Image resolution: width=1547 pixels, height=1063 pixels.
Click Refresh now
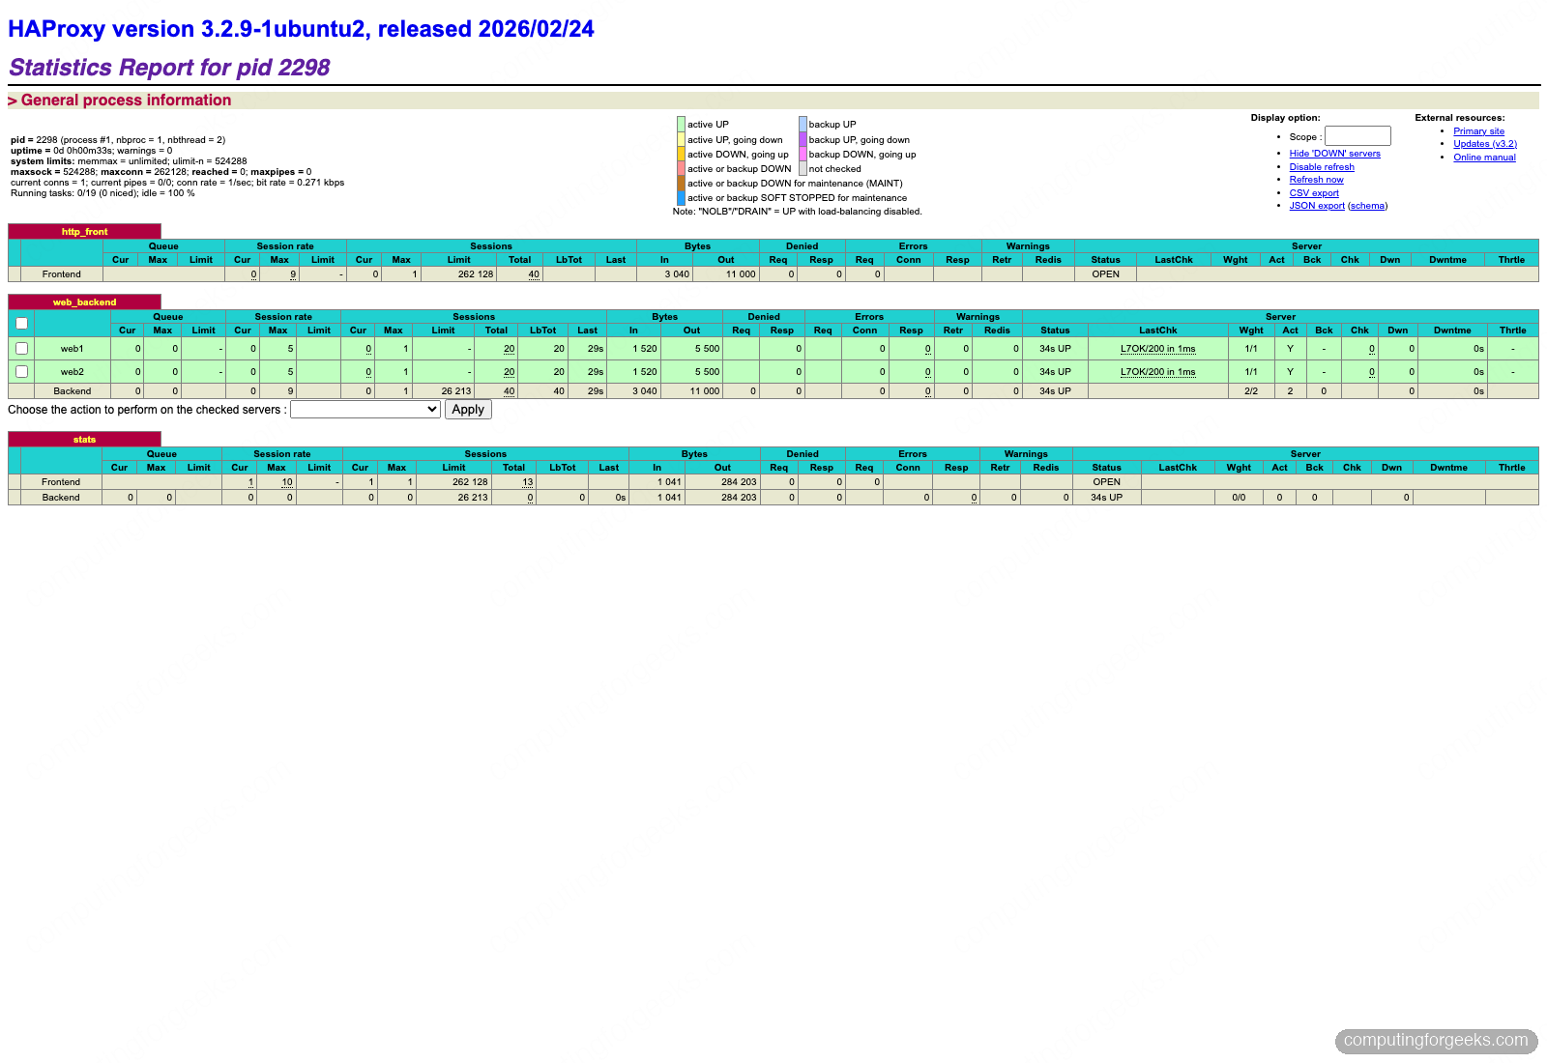(x=1316, y=179)
